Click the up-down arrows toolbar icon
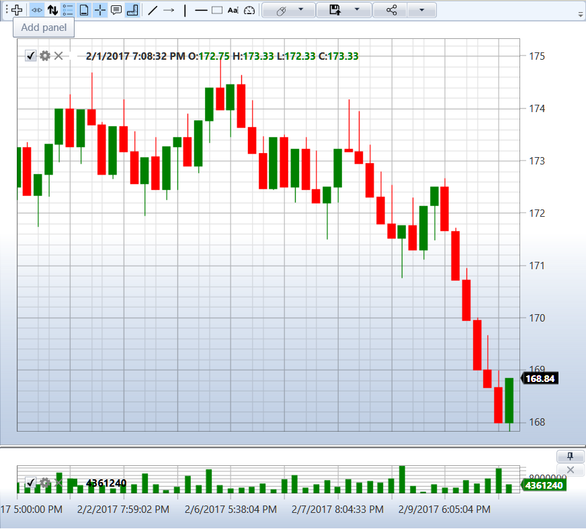Viewport: 586px width, 529px height. (x=52, y=10)
